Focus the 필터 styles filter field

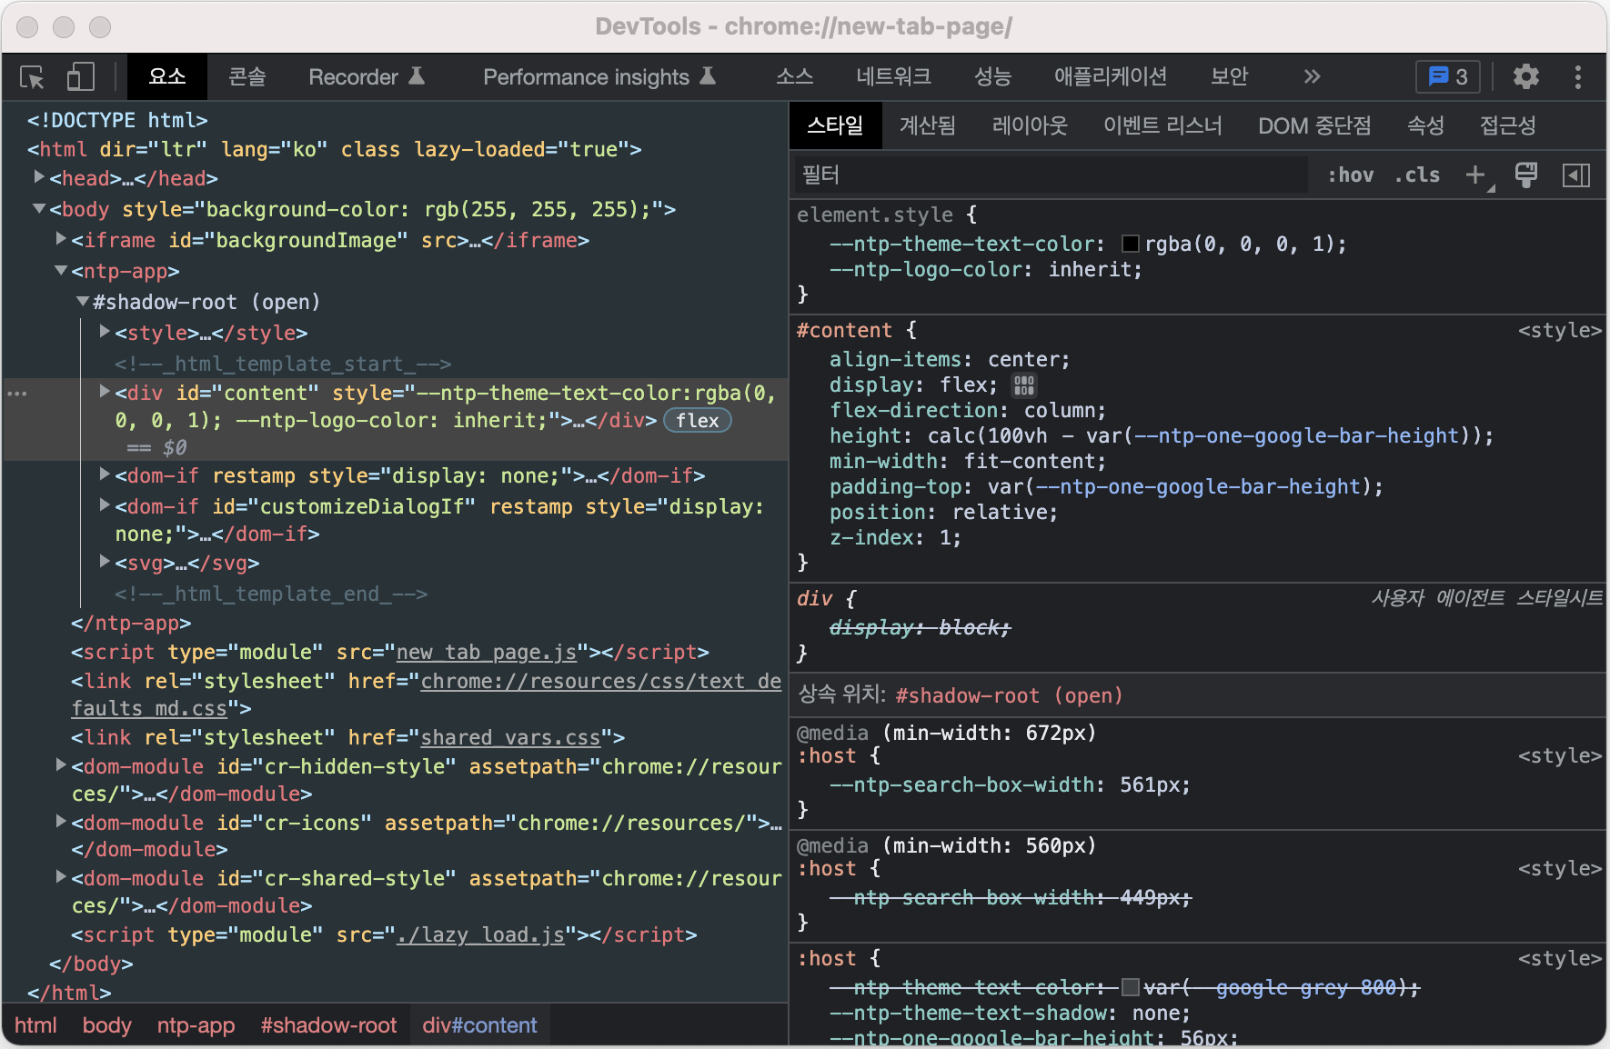tap(1051, 175)
